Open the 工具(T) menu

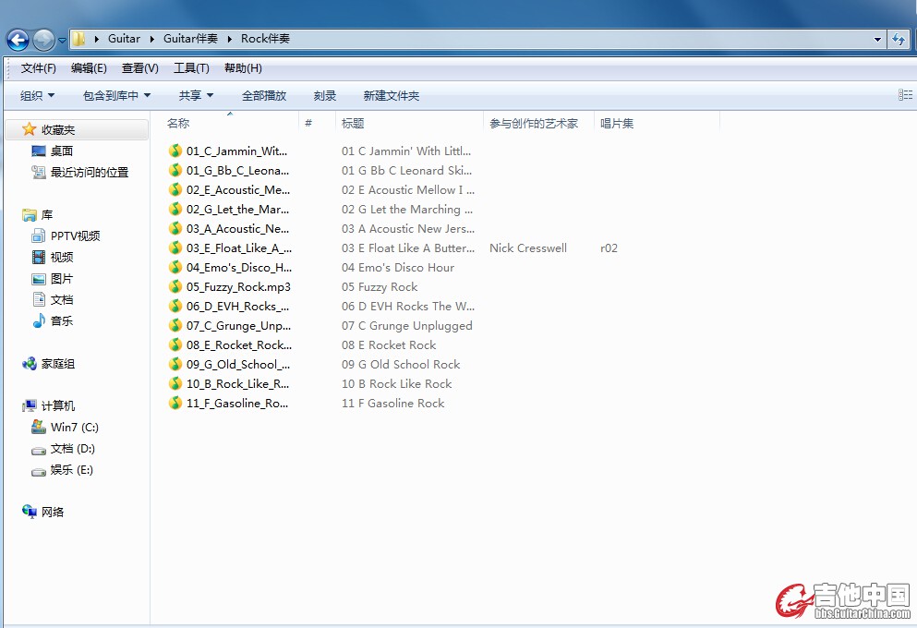click(191, 67)
